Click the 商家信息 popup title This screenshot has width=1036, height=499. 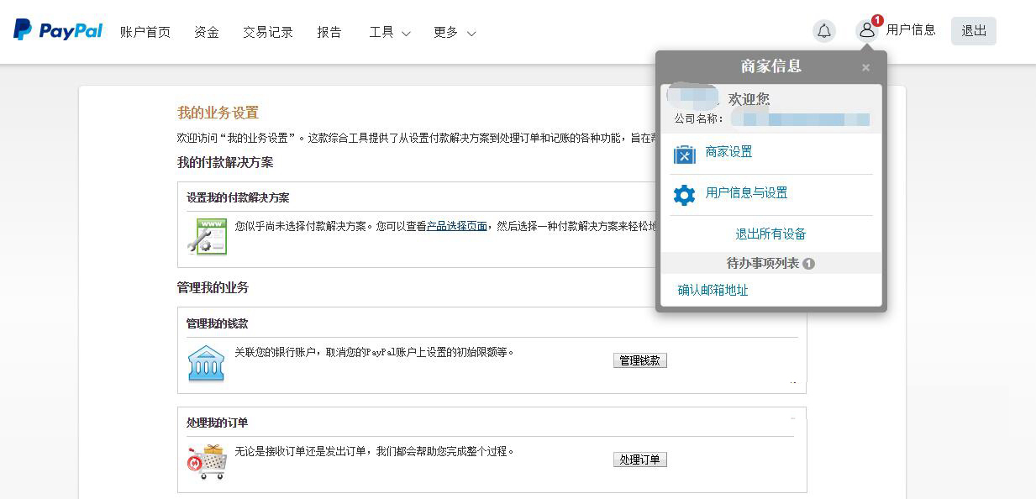tap(771, 66)
